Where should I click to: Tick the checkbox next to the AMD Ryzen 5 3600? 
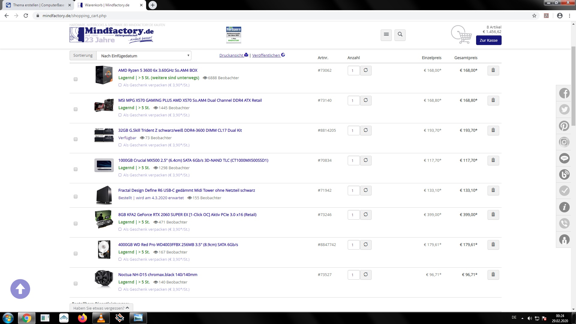pos(76,79)
